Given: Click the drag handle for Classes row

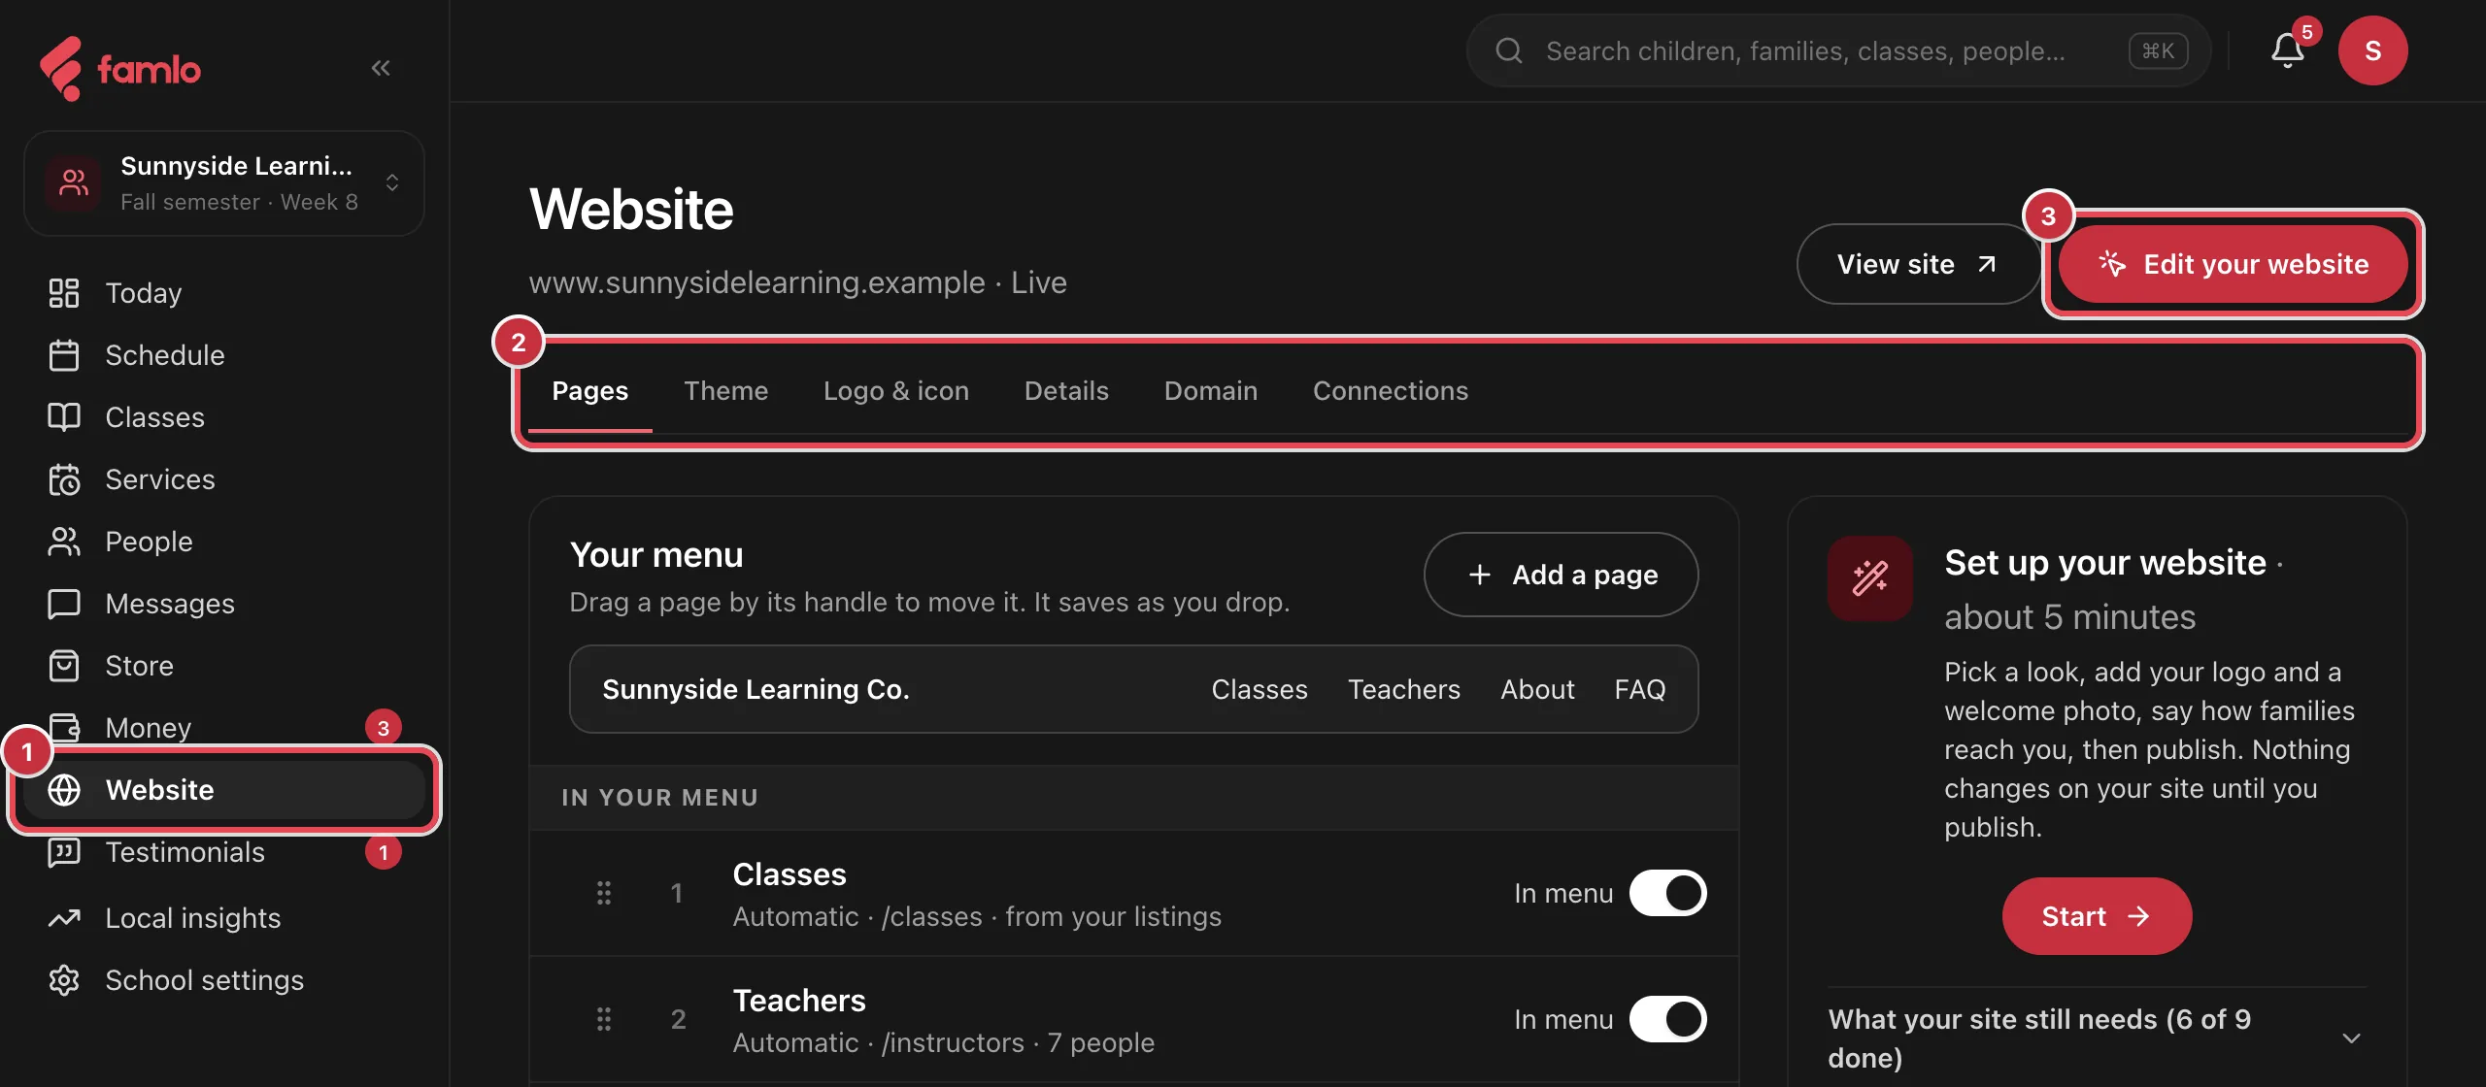Looking at the screenshot, I should tap(604, 893).
